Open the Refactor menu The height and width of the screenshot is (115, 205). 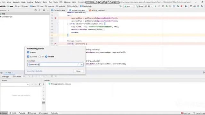coord(38,2)
